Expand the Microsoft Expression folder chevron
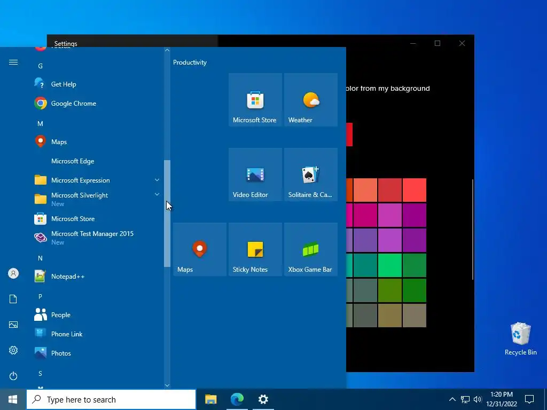The width and height of the screenshot is (547, 410). click(157, 180)
